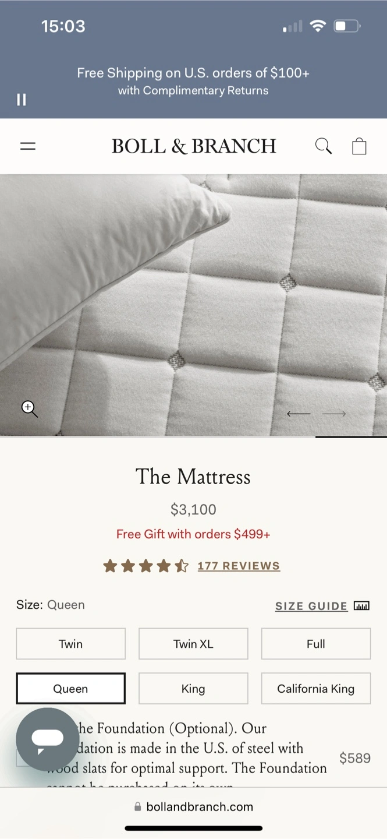Show previous product image arrow

[299, 414]
